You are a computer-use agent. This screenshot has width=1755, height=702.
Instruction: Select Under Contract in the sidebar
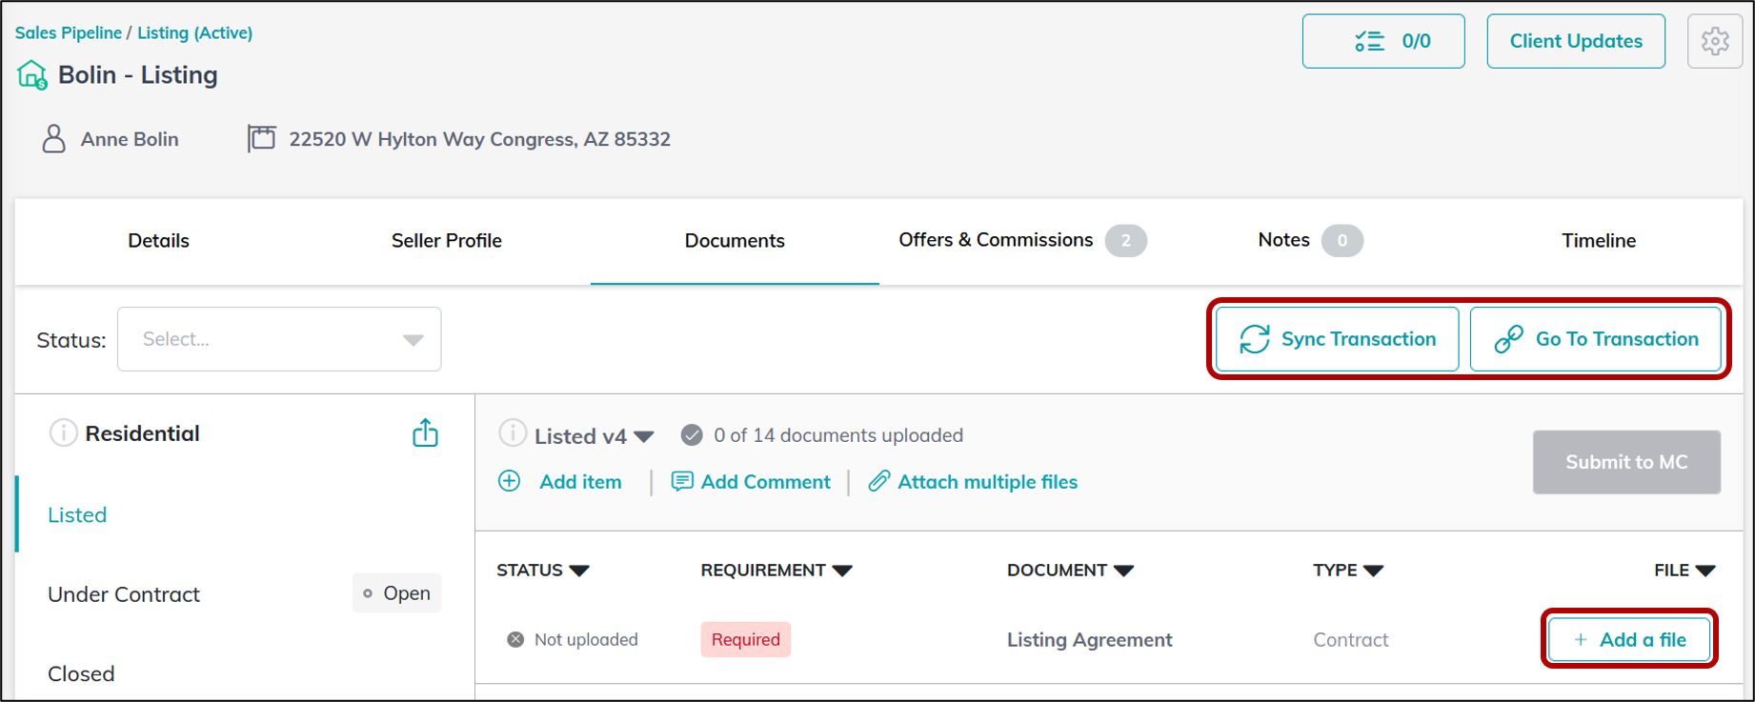[124, 594]
